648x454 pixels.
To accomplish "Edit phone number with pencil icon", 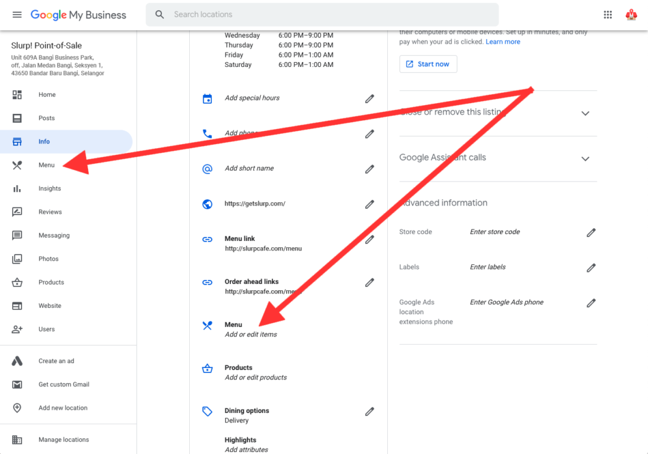I will [370, 134].
